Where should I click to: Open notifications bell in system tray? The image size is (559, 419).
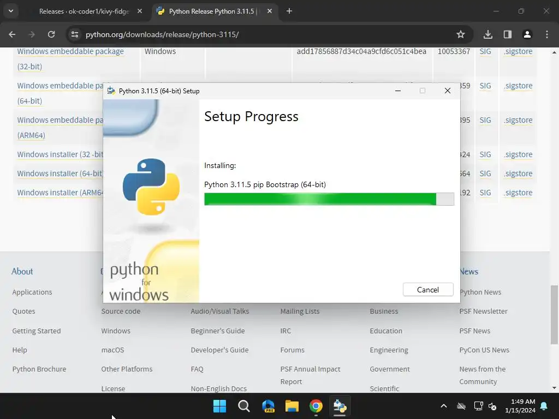tap(544, 406)
